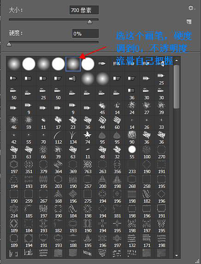Click the hardness slider handle
Viewport: 201px width, 264px height.
[x=9, y=44]
